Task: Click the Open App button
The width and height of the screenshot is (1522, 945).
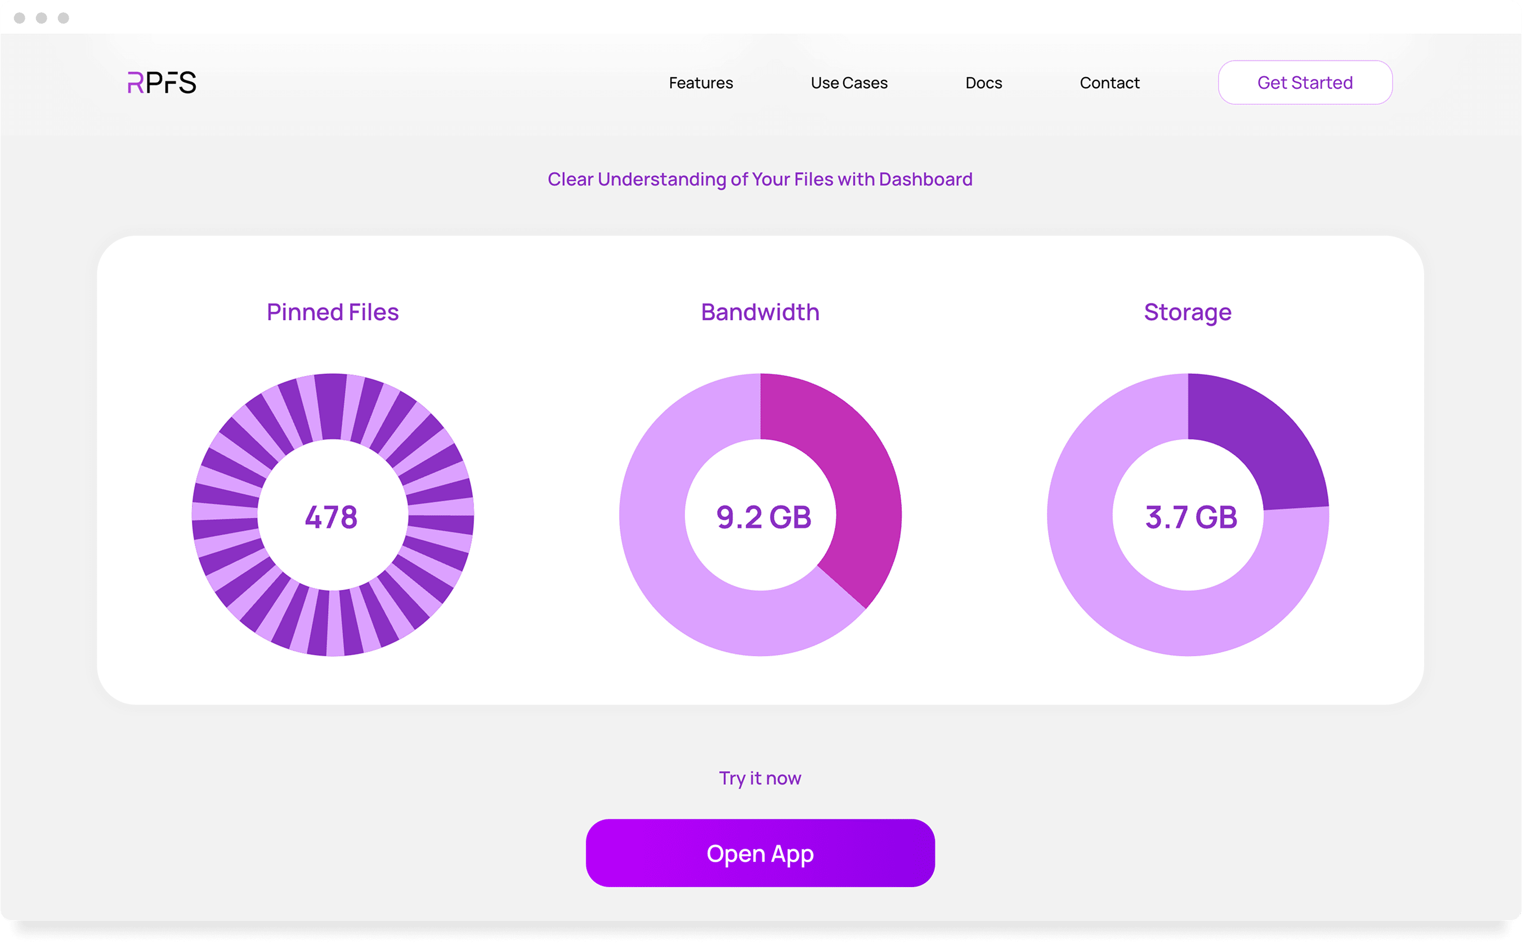Action: (760, 853)
